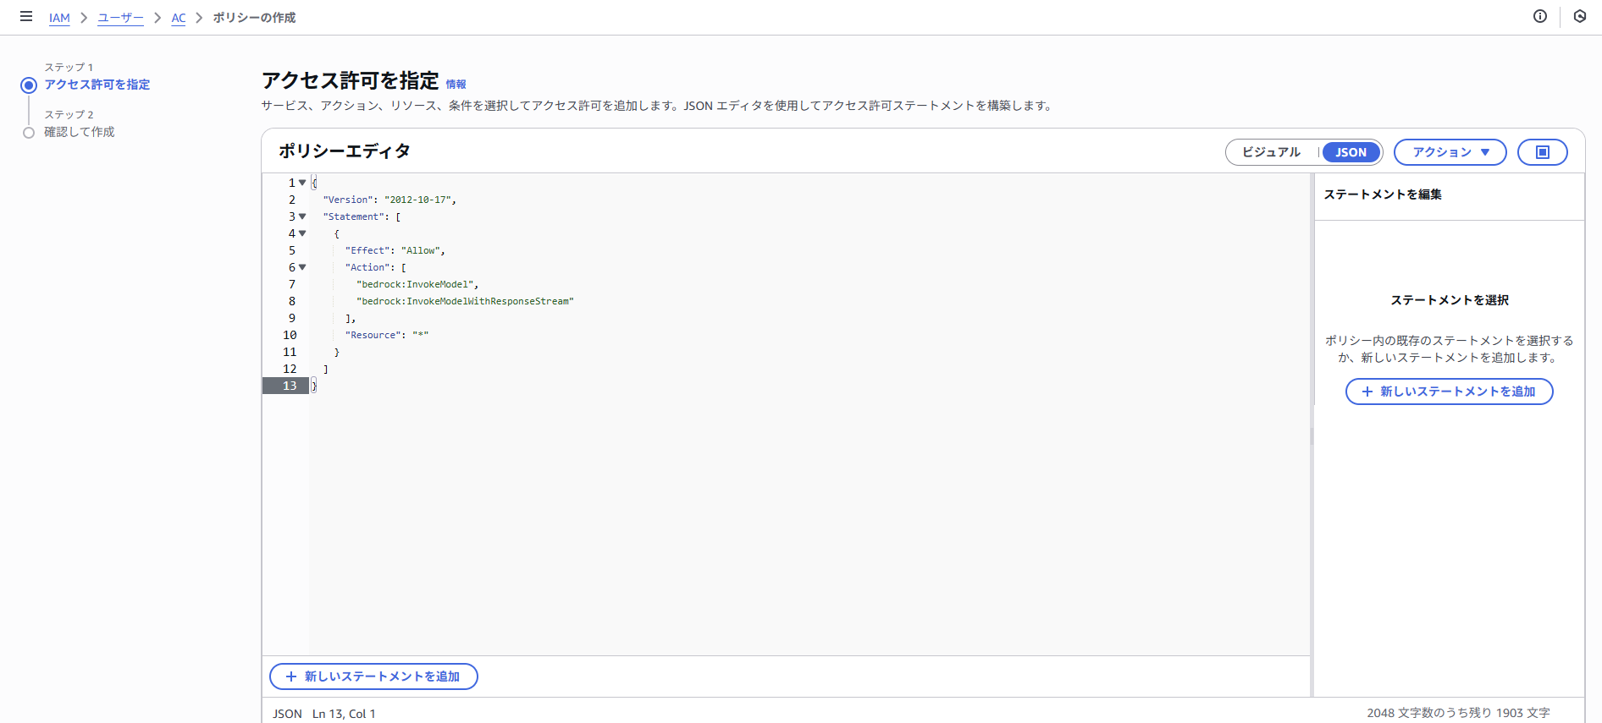
Task: Click the JSON status bar label
Action: click(x=287, y=714)
